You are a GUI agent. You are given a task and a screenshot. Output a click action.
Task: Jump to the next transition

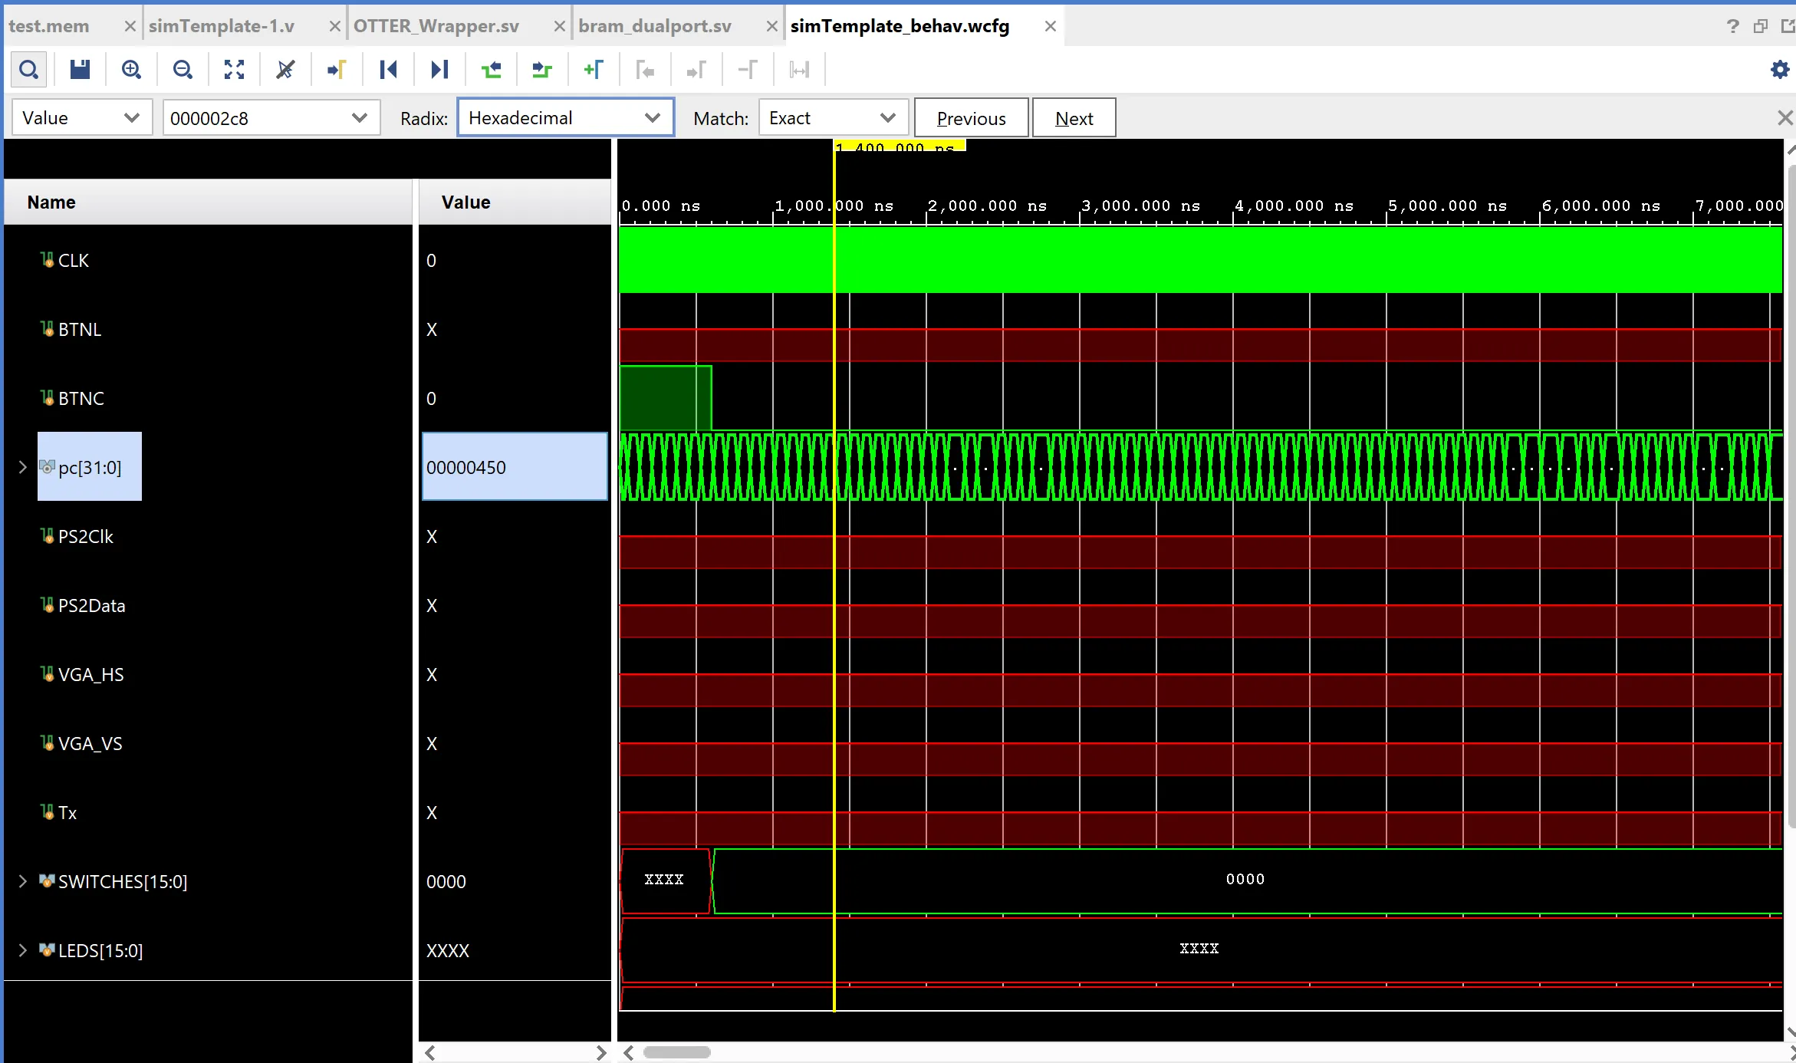pyautogui.click(x=542, y=70)
